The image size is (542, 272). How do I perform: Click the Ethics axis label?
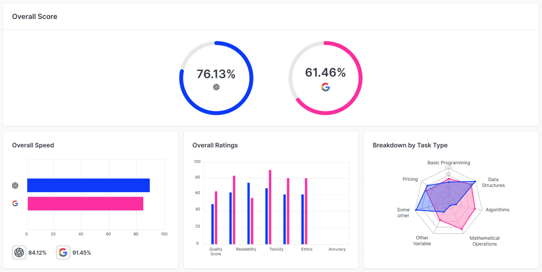click(307, 249)
